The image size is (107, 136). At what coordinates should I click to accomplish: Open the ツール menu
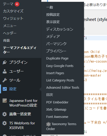(x=15, y=80)
